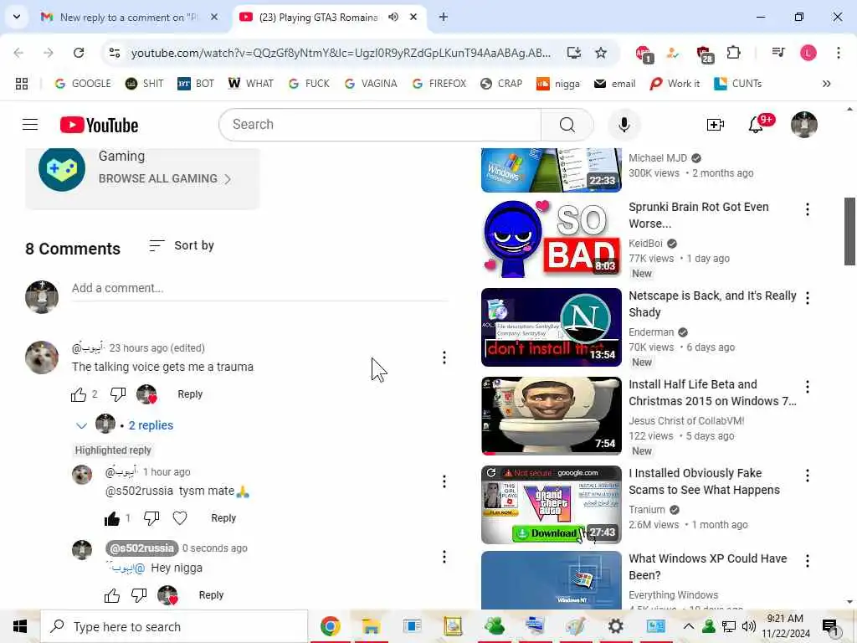The height and width of the screenshot is (643, 857).
Task: Remove creator heart on trauma comment
Action: tap(147, 394)
